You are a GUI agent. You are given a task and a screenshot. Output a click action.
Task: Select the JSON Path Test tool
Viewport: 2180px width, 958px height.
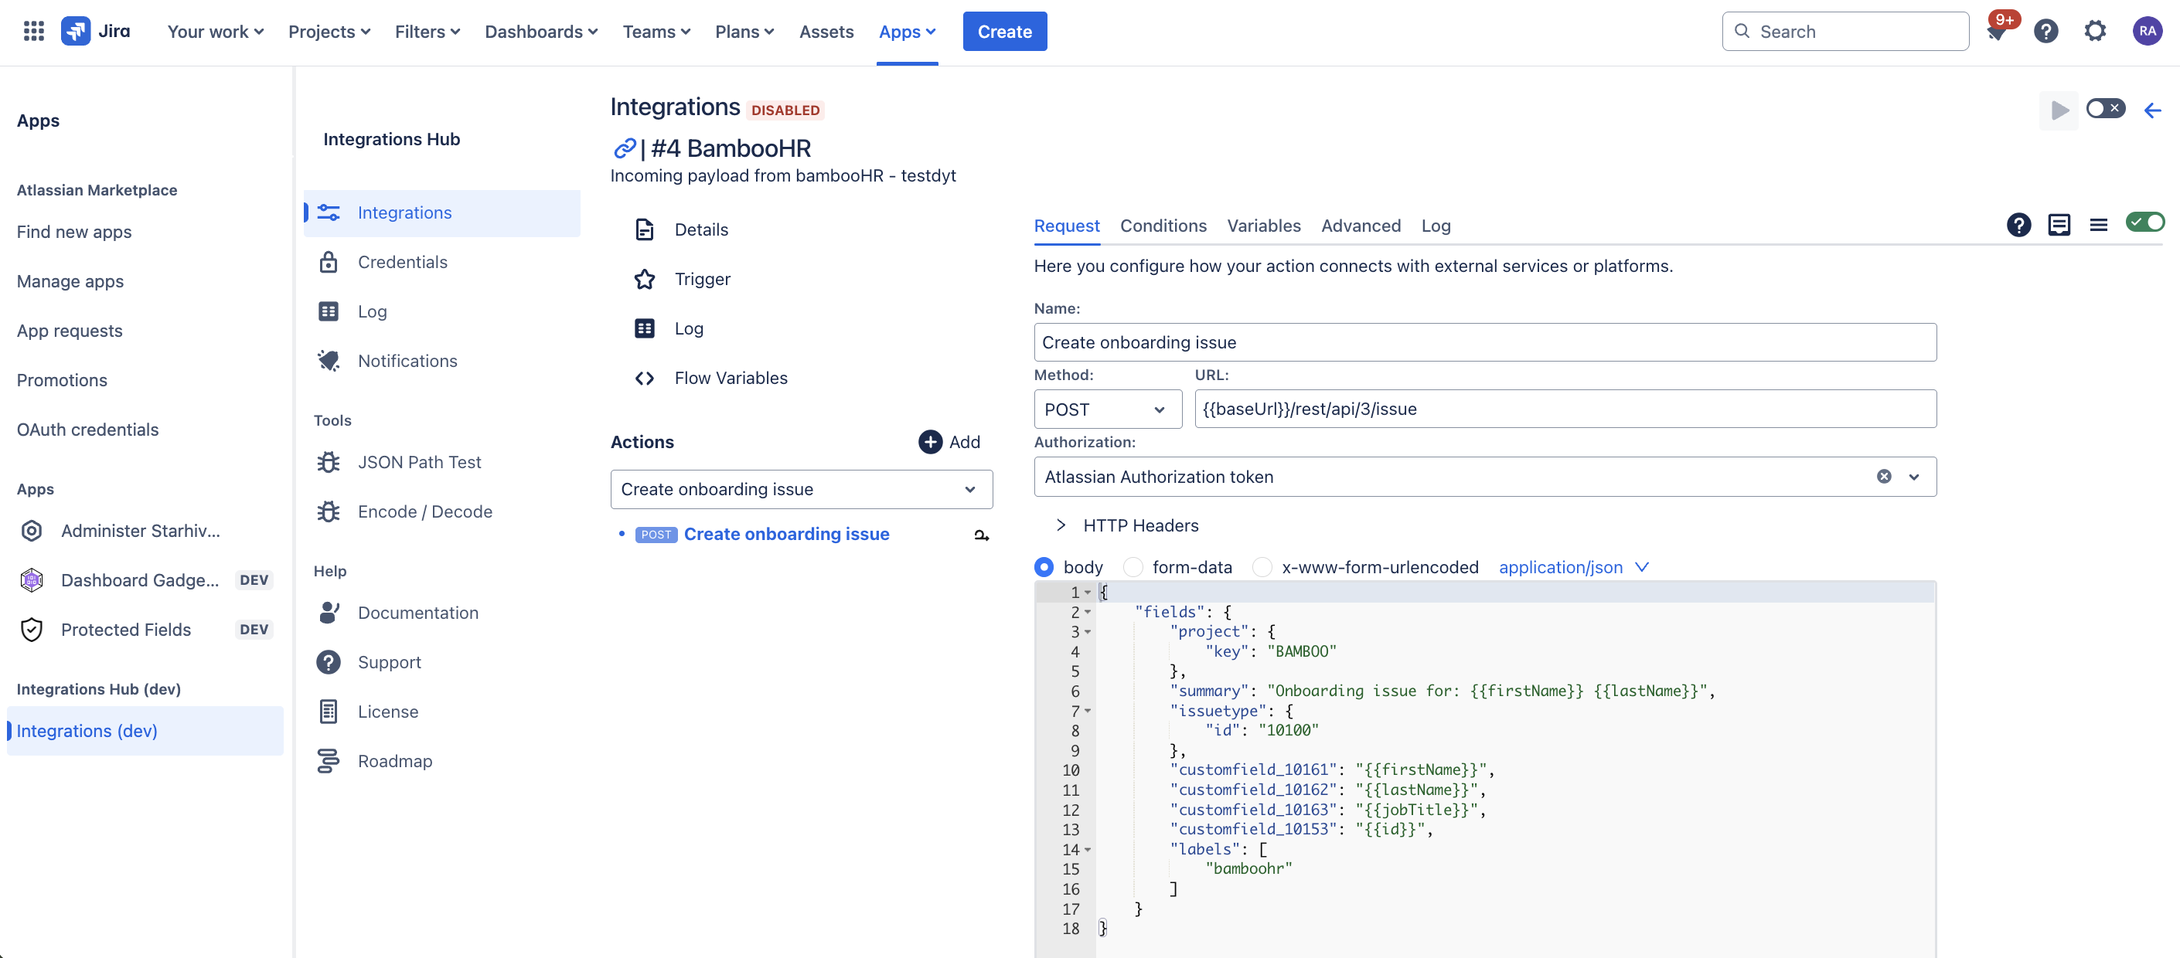click(419, 462)
